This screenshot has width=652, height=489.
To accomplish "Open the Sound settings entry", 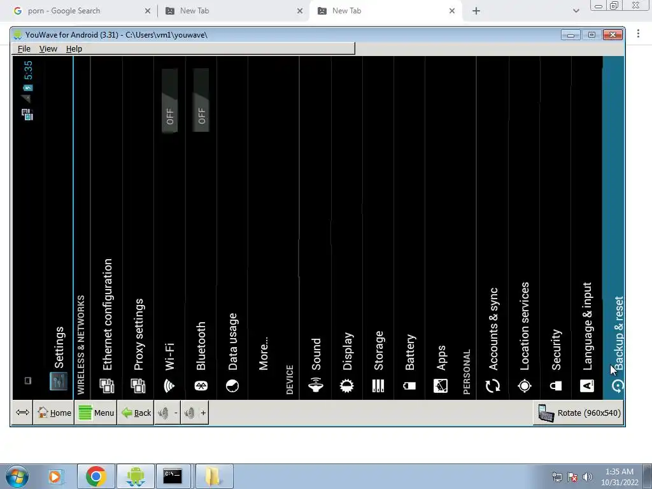I will [316, 228].
